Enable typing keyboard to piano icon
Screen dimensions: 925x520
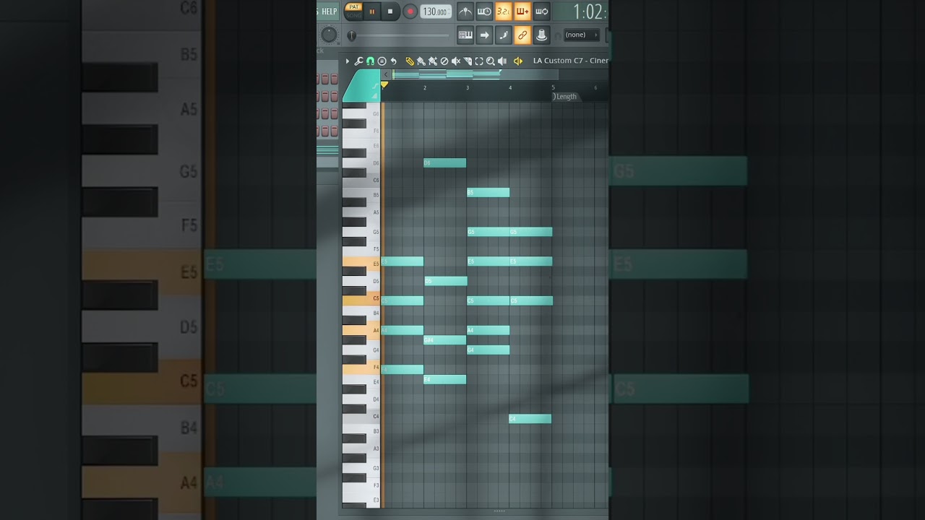coord(465,35)
